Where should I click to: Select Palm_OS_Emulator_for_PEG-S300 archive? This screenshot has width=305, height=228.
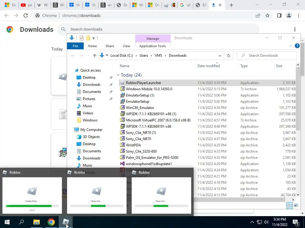point(207,157)
